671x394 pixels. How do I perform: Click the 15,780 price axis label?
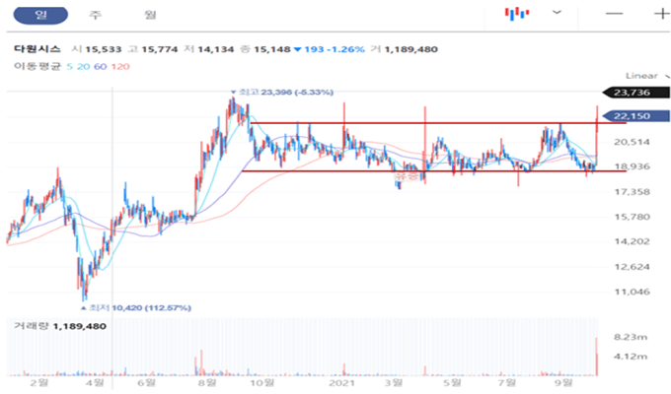[632, 217]
